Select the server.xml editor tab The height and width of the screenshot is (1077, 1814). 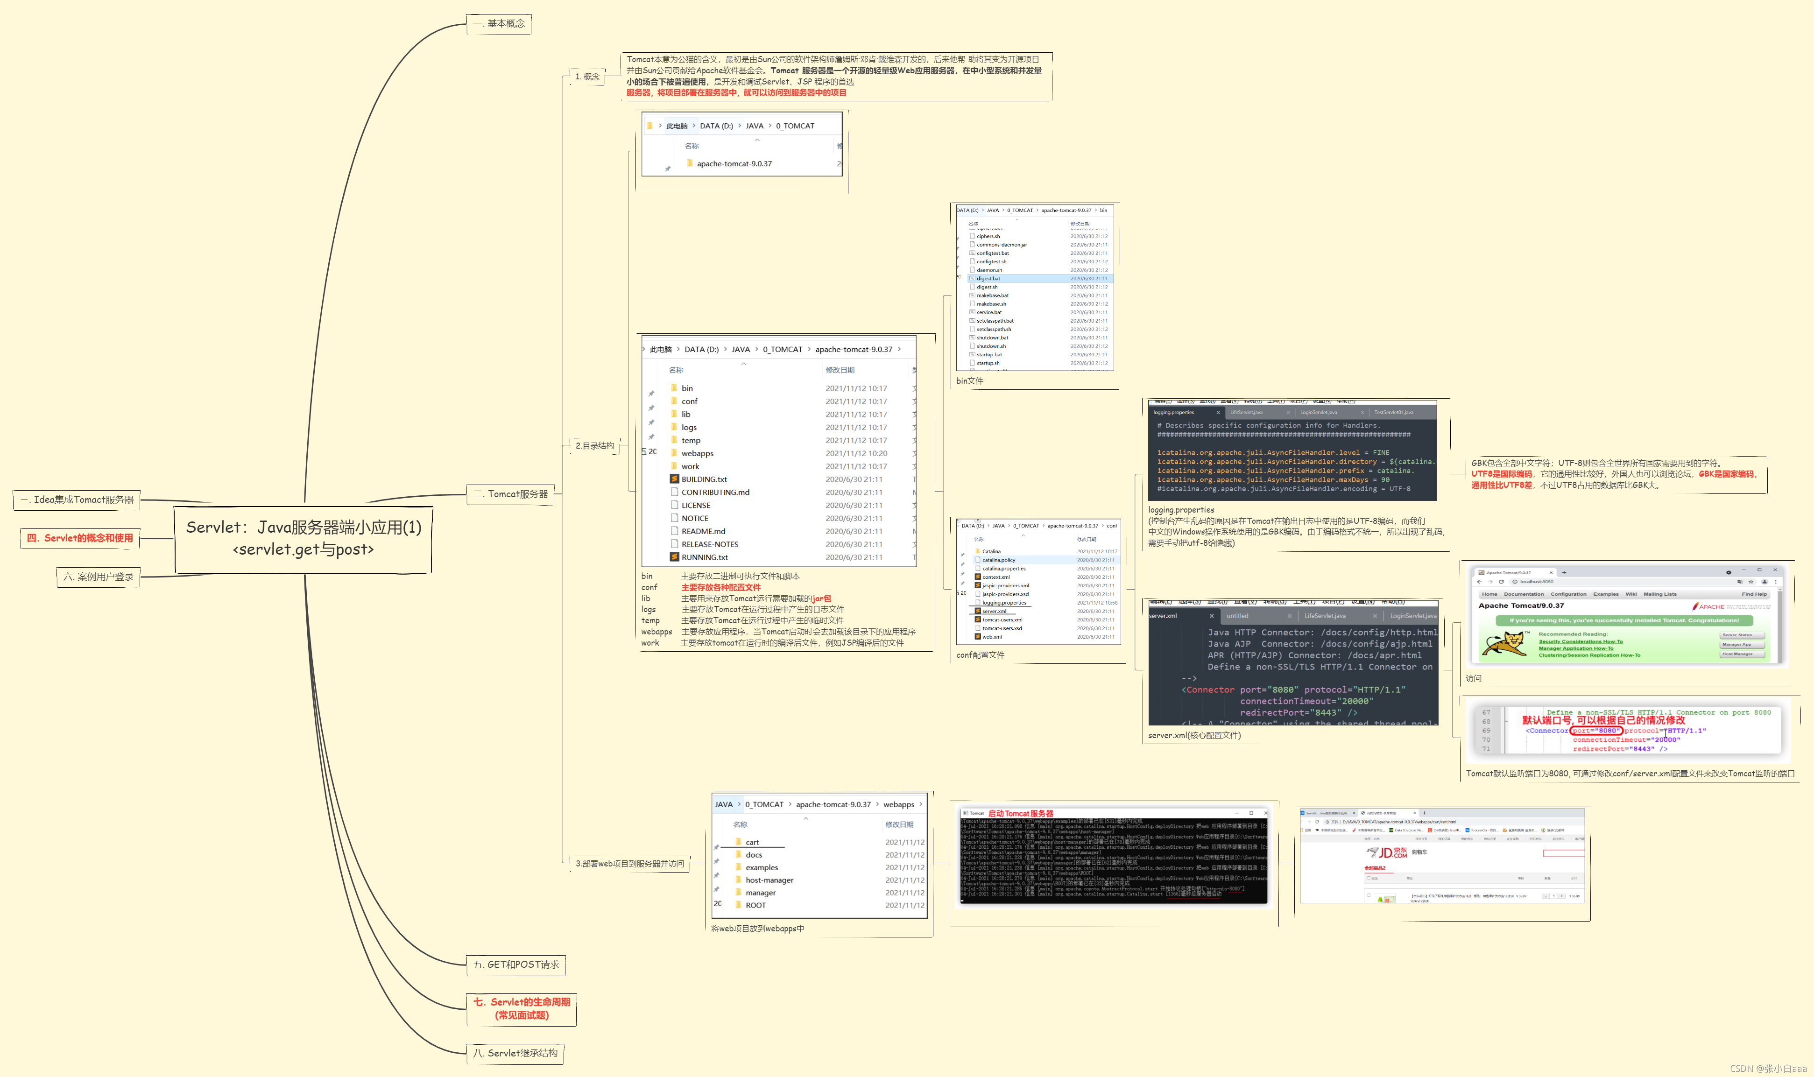[1163, 615]
